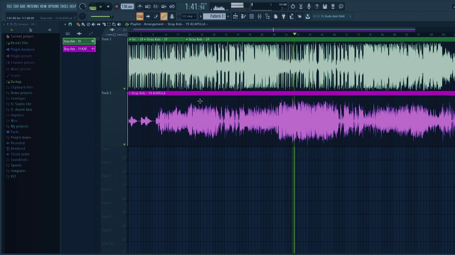Toggle the metronome button
This screenshot has height=255, width=455.
[x=140, y=6]
